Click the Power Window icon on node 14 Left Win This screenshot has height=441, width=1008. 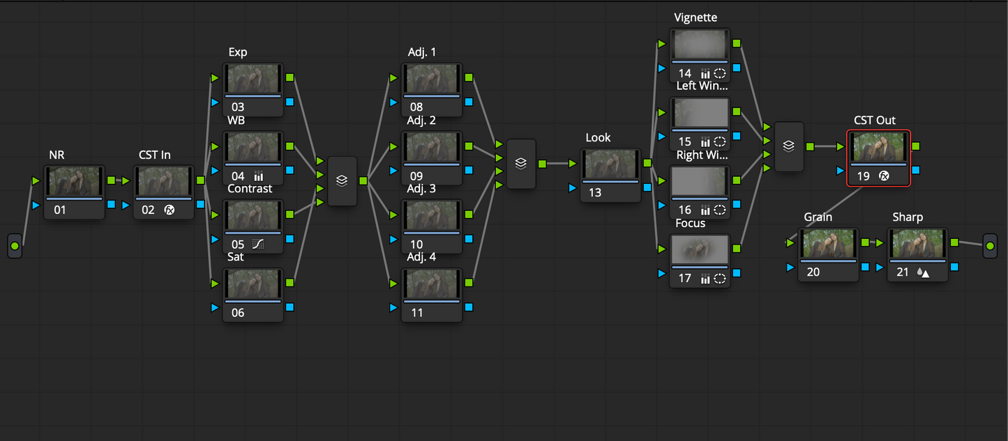pyautogui.click(x=719, y=72)
